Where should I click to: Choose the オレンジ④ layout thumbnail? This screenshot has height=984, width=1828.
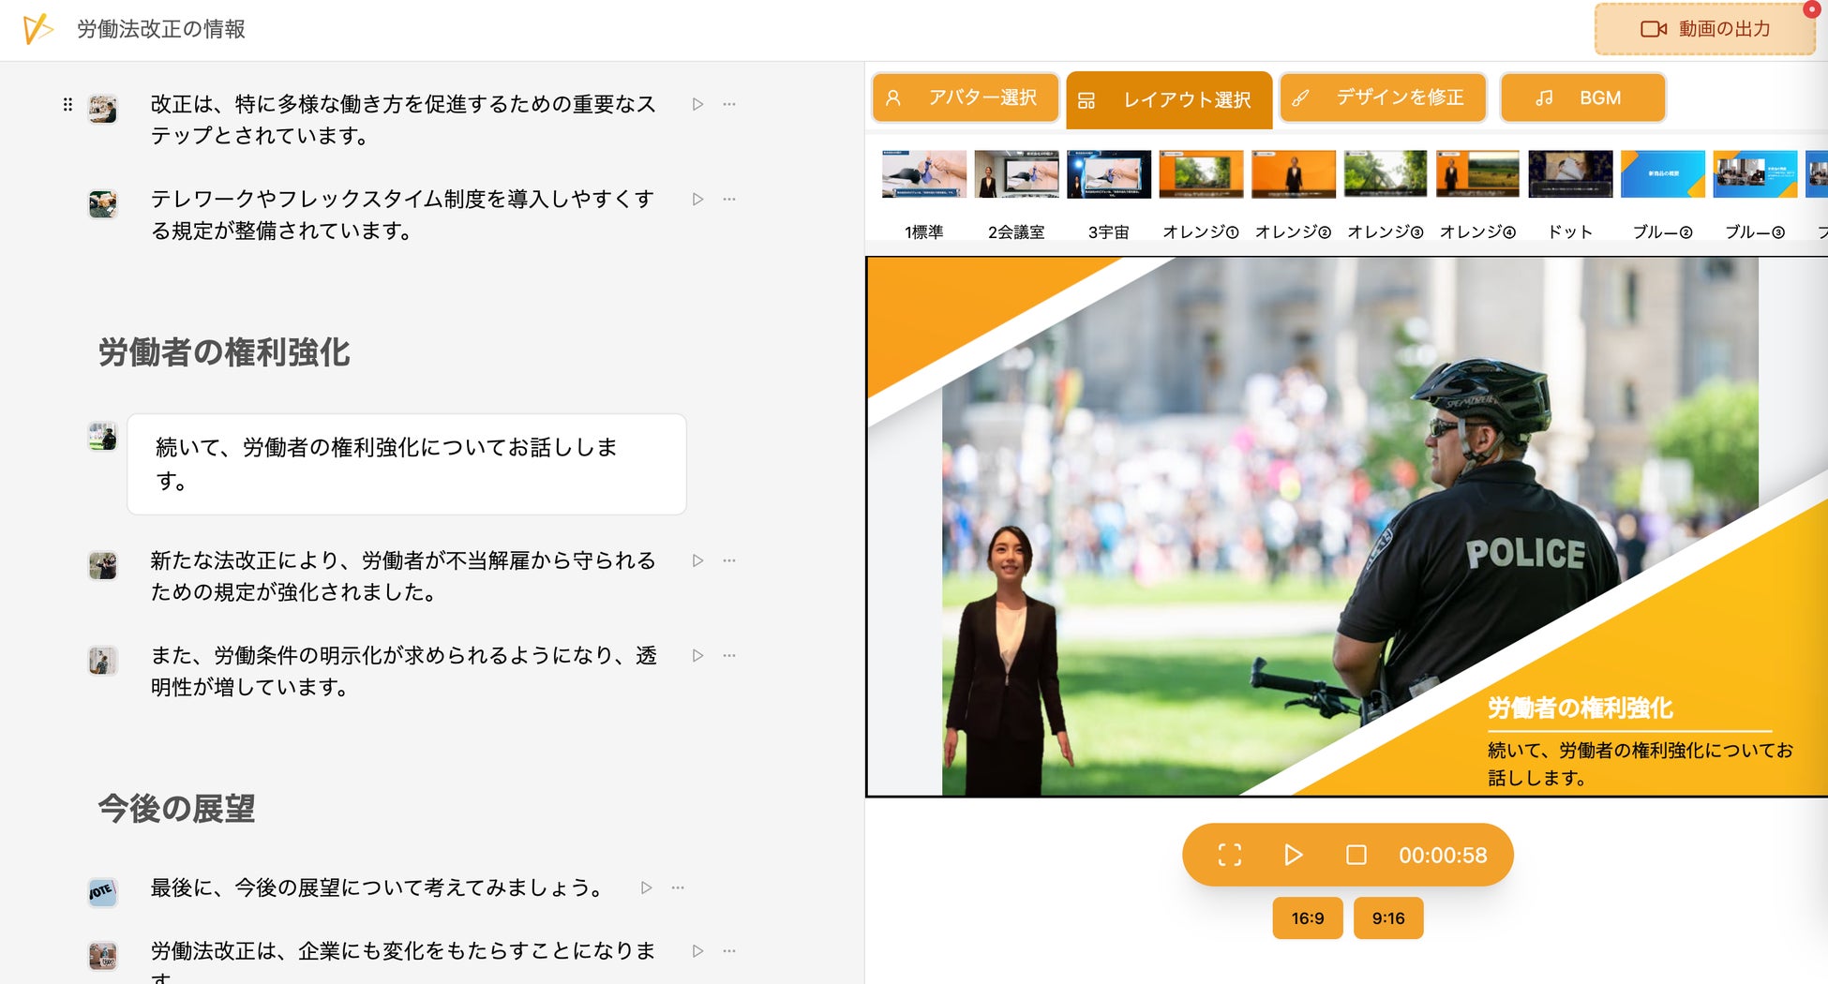coord(1477,174)
